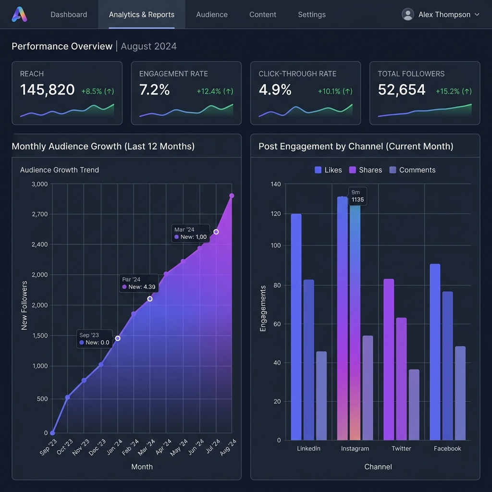Image resolution: width=492 pixels, height=492 pixels.
Task: Click the Dec '23 data point
Action: tap(101, 365)
